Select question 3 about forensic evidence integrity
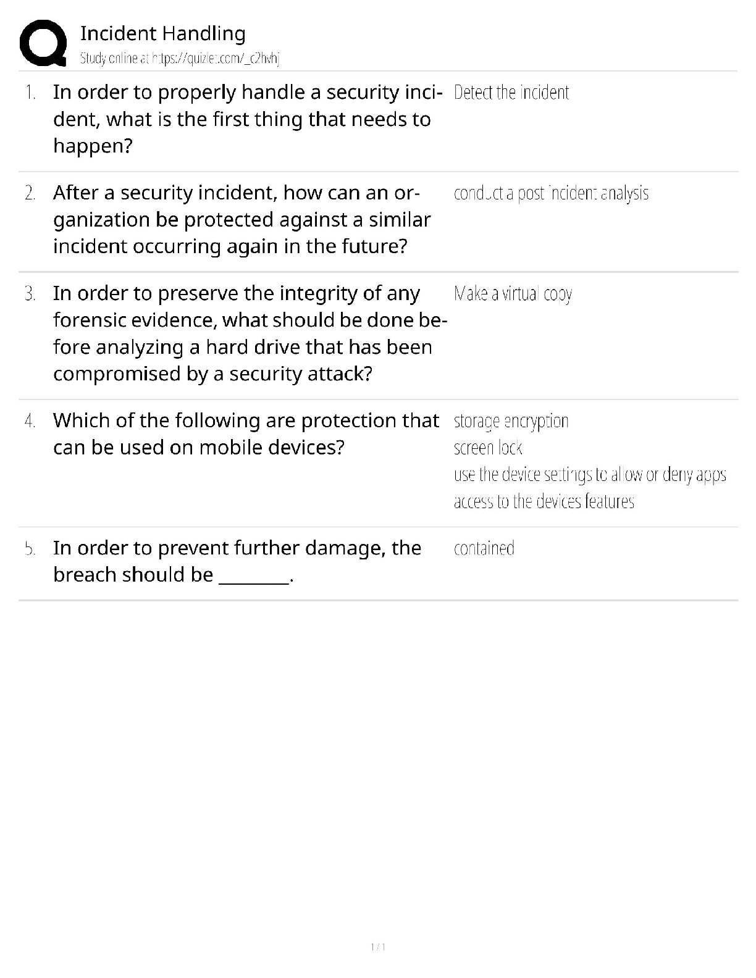Image resolution: width=756 pixels, height=978 pixels. pos(250,333)
